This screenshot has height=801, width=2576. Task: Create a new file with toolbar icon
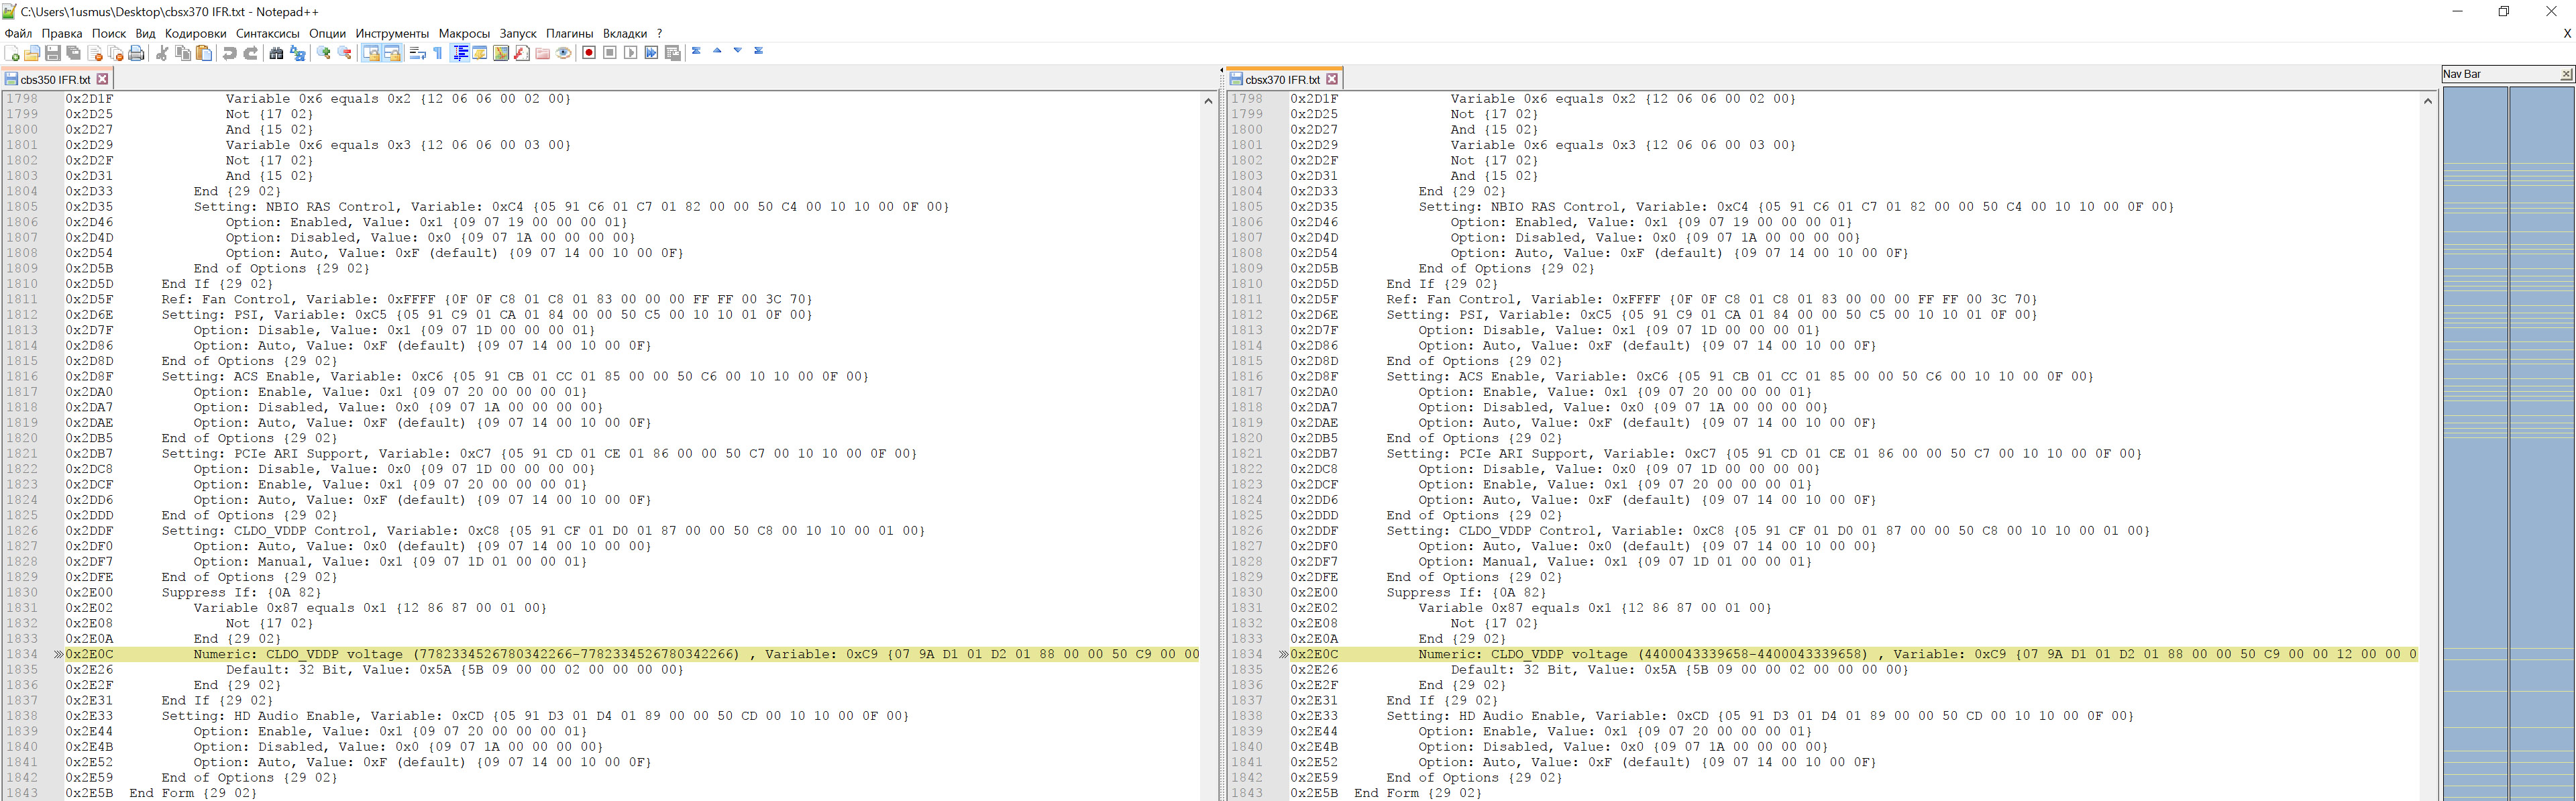tap(12, 53)
